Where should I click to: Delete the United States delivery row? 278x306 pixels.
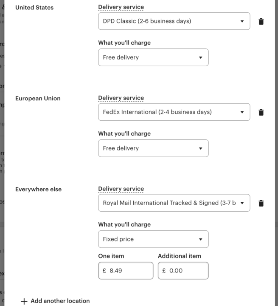tap(261, 21)
